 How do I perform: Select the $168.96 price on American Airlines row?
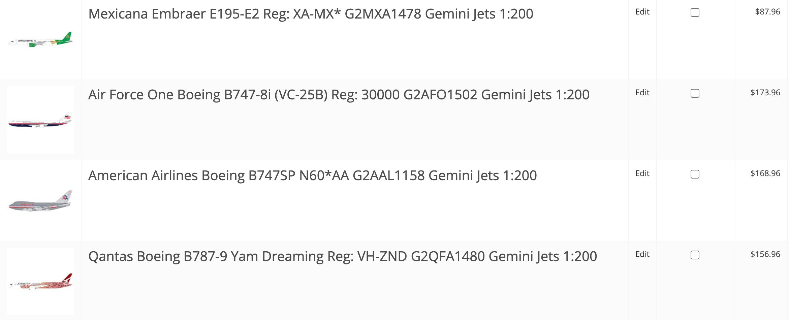(765, 173)
